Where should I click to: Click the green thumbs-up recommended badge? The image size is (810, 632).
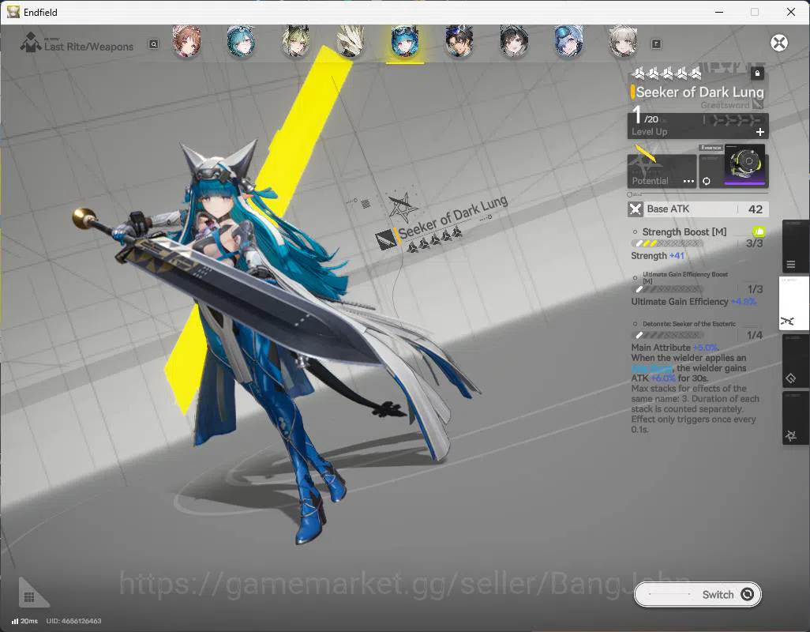click(759, 231)
